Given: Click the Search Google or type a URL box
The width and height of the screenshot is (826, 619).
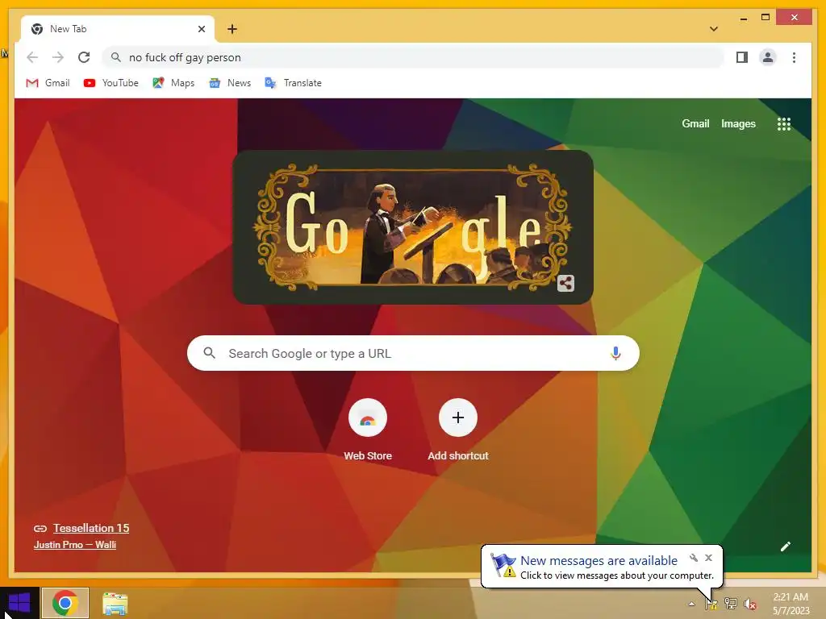Looking at the screenshot, I should coord(413,353).
